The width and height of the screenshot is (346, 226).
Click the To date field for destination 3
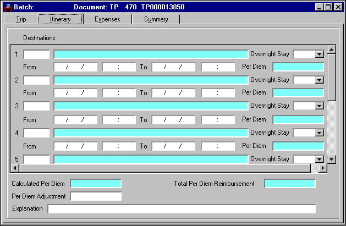point(173,120)
